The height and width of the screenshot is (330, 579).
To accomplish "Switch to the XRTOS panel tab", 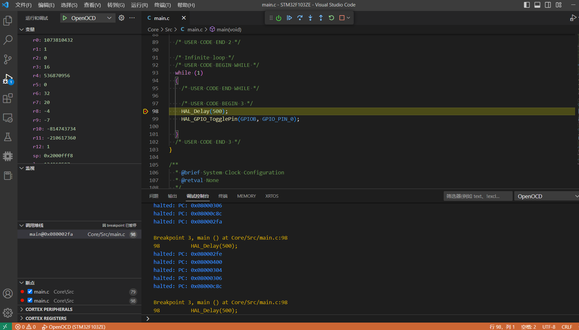I will (x=272, y=196).
